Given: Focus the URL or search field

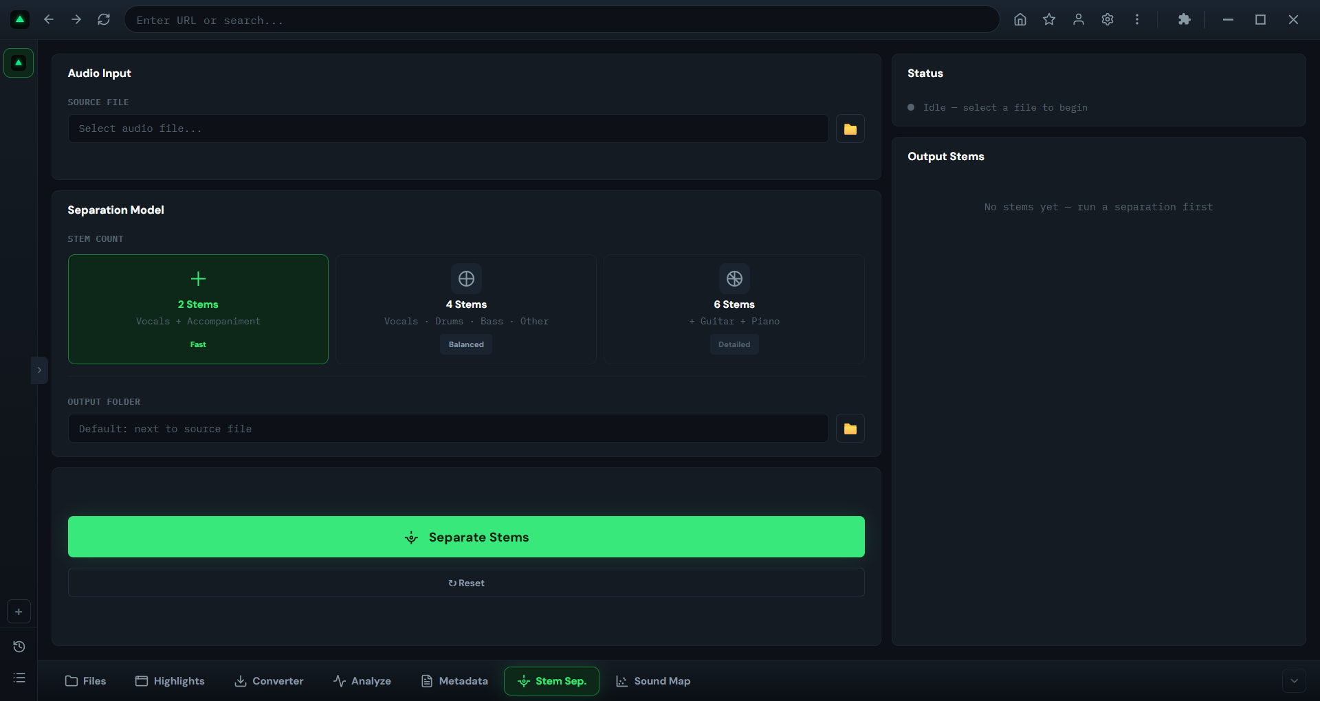Looking at the screenshot, I should [562, 20].
